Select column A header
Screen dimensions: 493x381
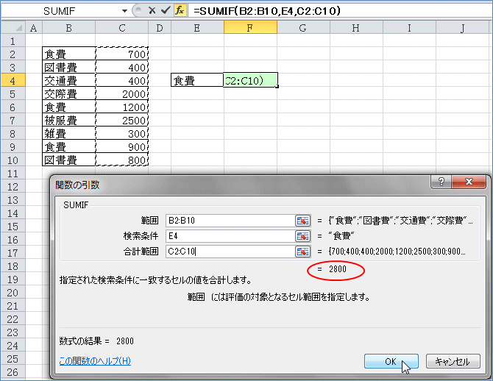[34, 28]
